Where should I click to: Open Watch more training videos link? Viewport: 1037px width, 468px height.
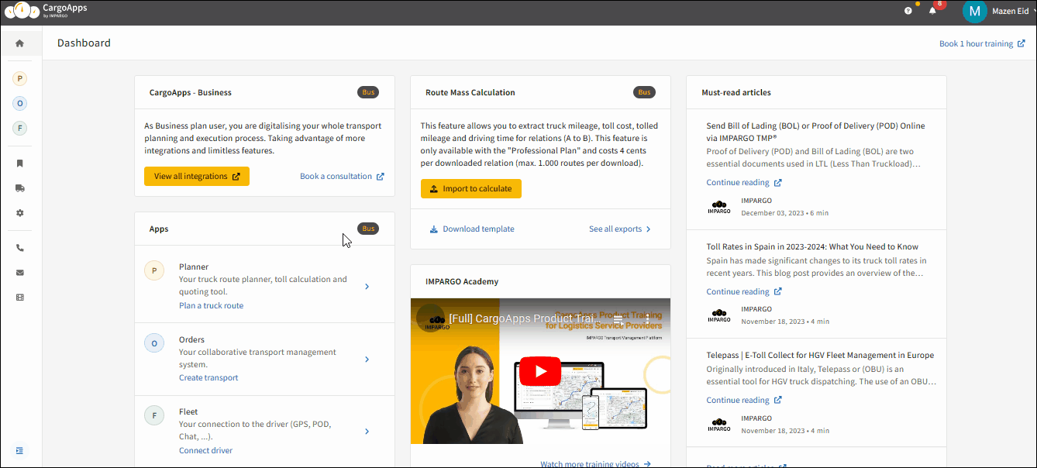[x=596, y=463]
